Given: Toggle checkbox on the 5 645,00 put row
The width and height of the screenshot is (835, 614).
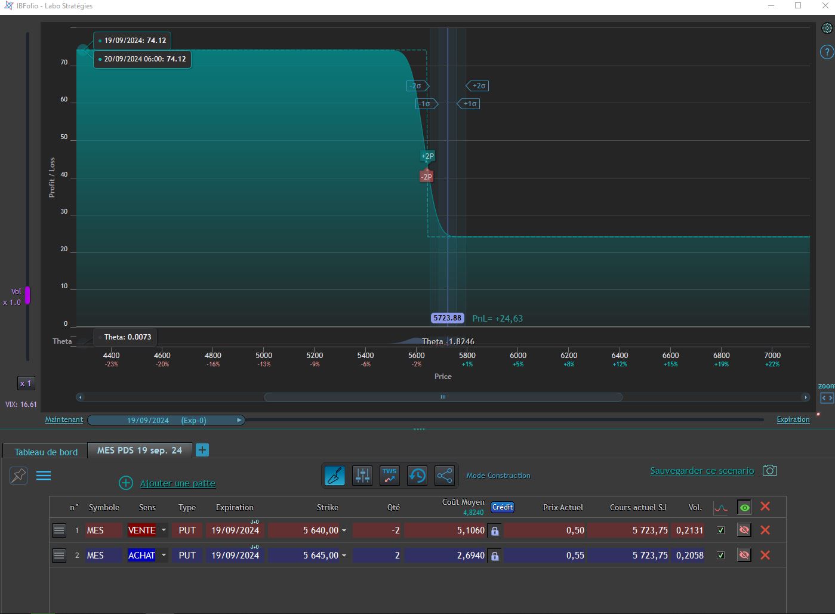Looking at the screenshot, I should click(x=720, y=555).
